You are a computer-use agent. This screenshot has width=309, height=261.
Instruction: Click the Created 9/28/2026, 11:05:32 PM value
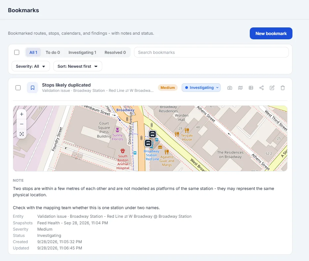click(x=60, y=242)
